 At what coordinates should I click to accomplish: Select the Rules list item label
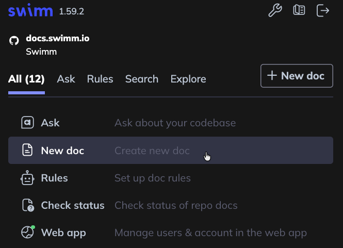55,178
